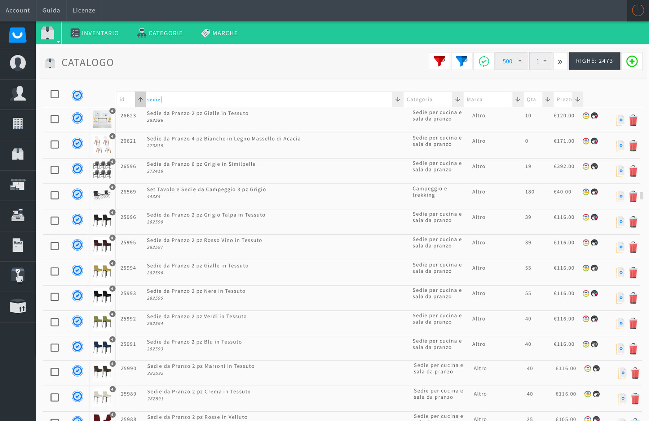Open the cash register icon in sidebar

18,215
